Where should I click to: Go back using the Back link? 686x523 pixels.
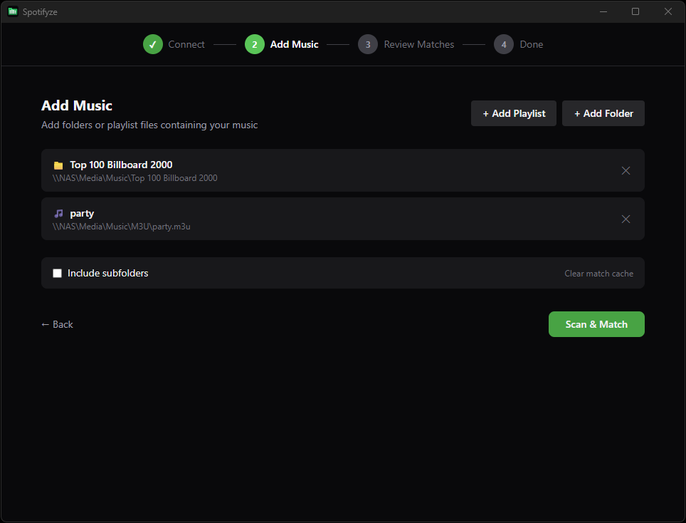(x=57, y=324)
